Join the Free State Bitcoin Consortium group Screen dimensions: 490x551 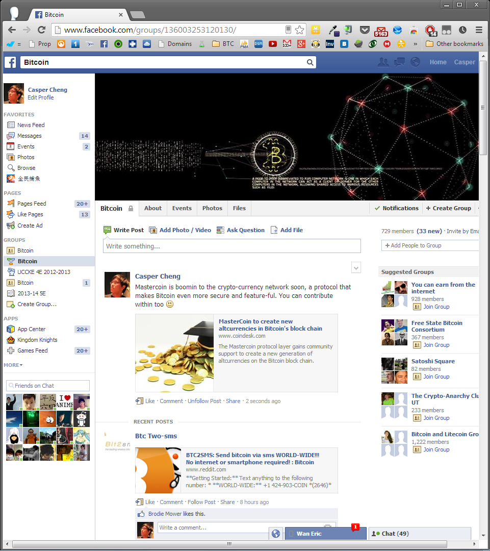(x=436, y=345)
